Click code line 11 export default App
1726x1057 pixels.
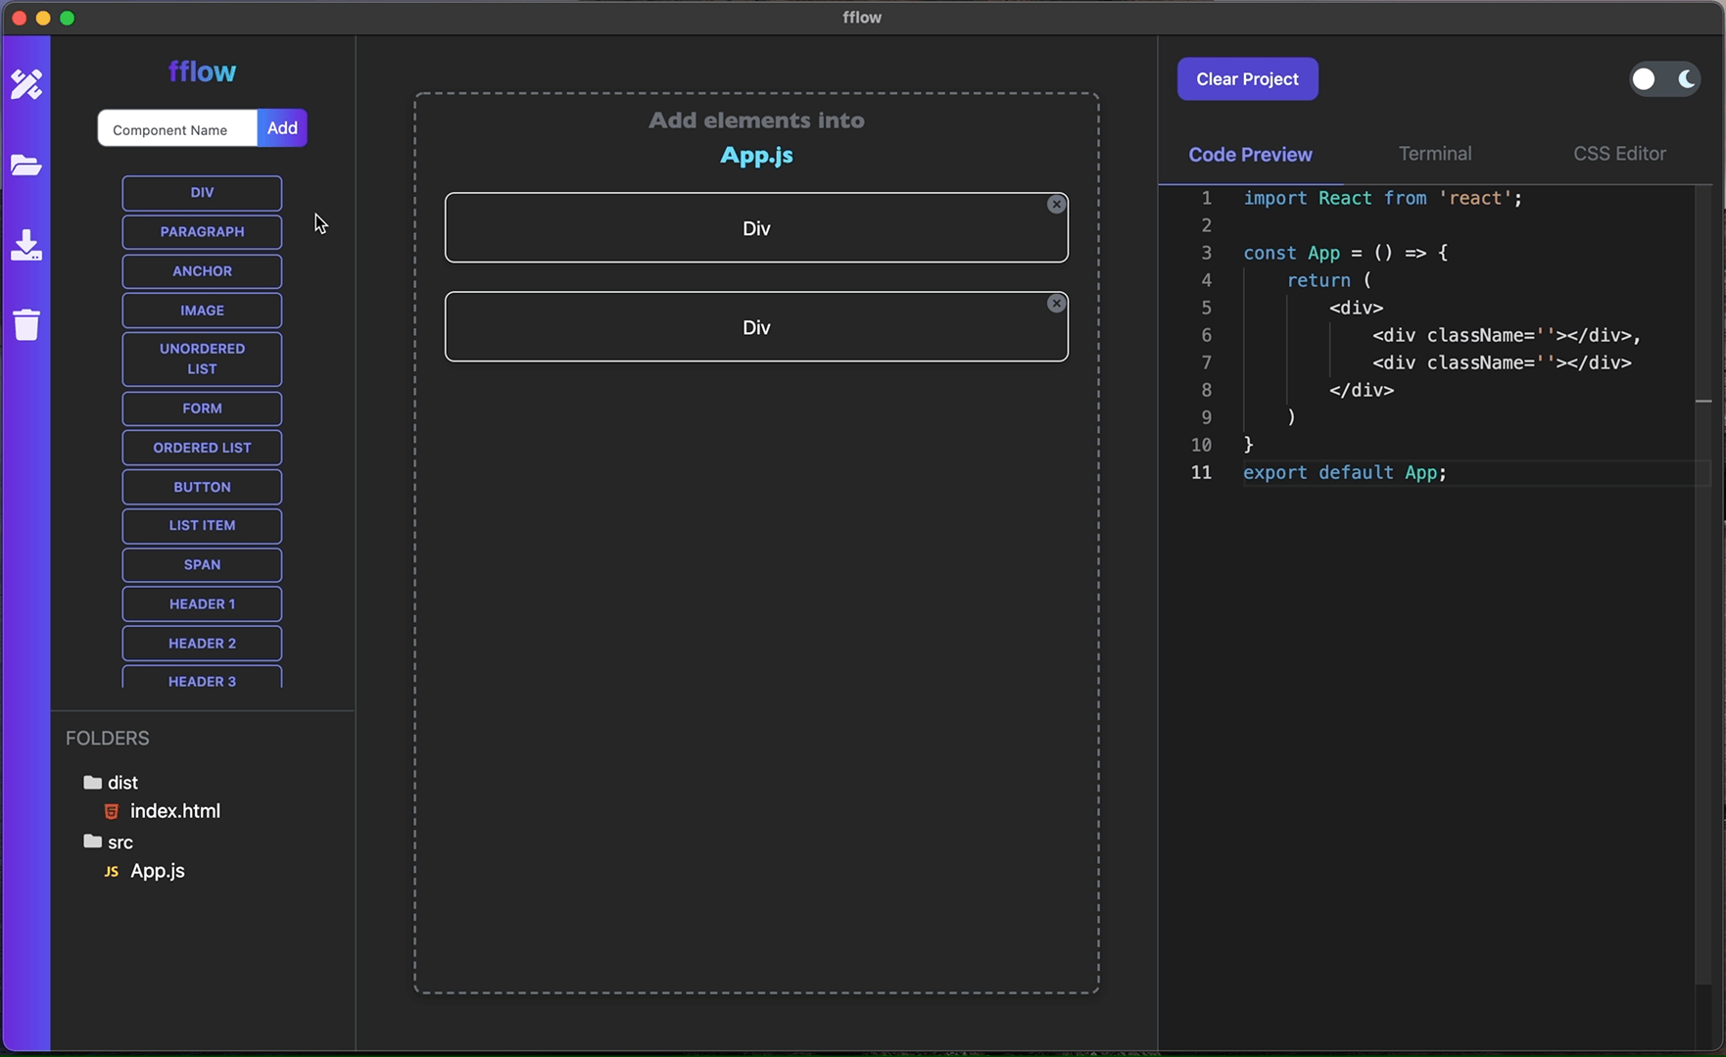(1344, 473)
